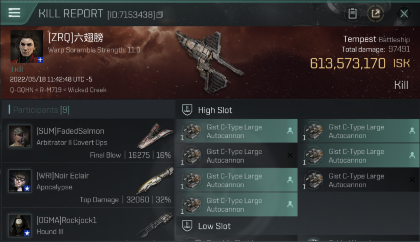
Task: Select Noir Eclair's avatar portrait
Action: [x=20, y=181]
